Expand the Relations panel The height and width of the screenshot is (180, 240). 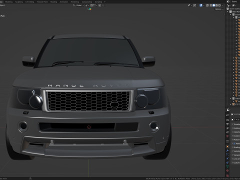(x=236, y=128)
